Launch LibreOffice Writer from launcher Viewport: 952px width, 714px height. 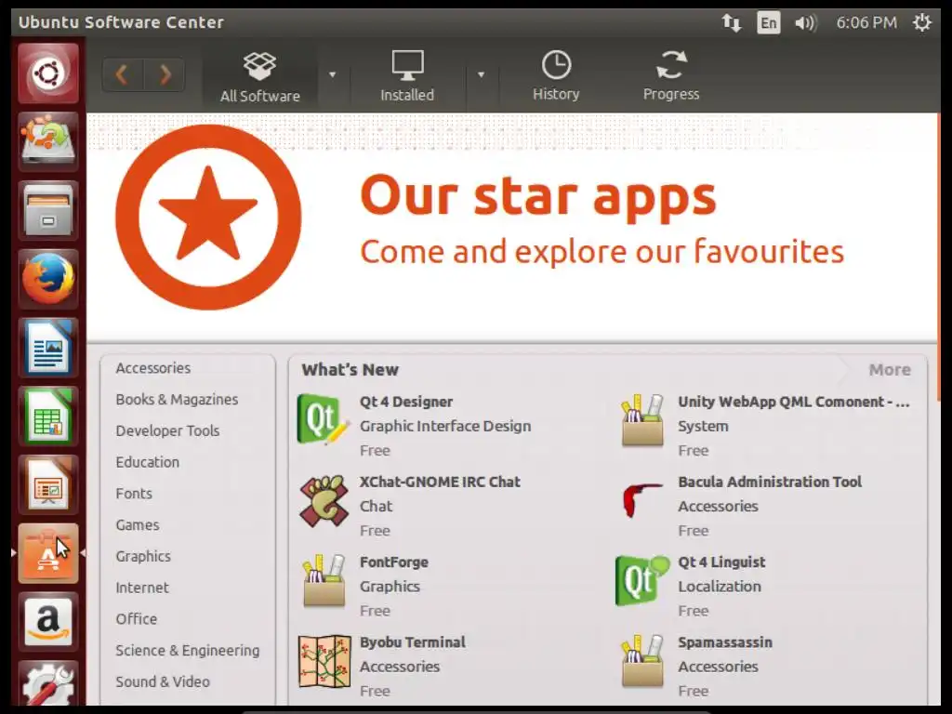coord(48,348)
